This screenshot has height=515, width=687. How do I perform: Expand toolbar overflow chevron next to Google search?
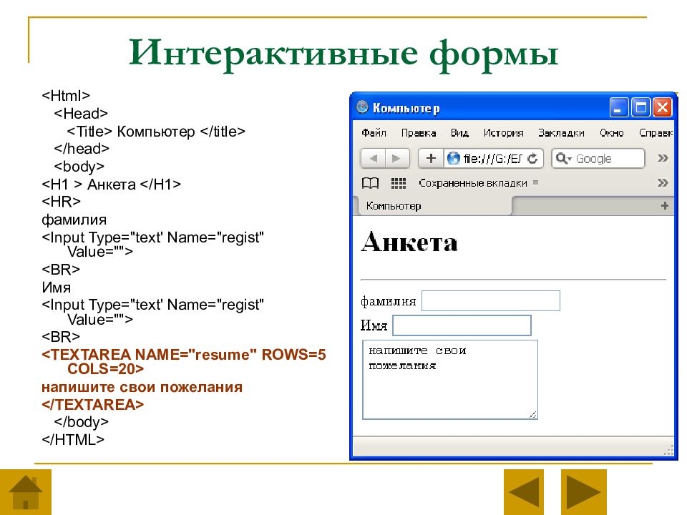coord(663,158)
